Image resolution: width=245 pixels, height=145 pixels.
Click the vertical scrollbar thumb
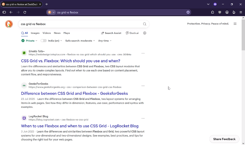pos(243,34)
